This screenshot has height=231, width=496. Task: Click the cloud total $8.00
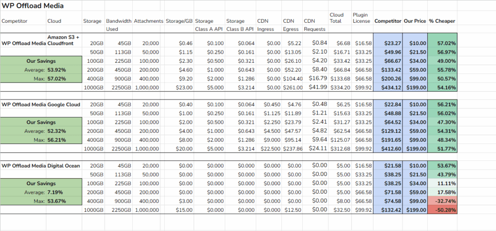340,201
